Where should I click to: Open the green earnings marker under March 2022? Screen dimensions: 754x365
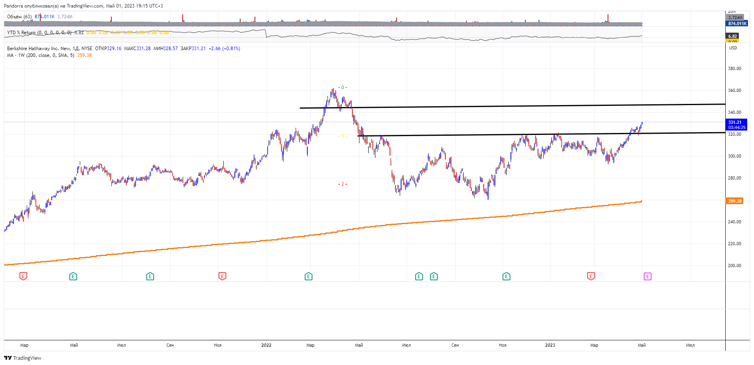click(308, 276)
